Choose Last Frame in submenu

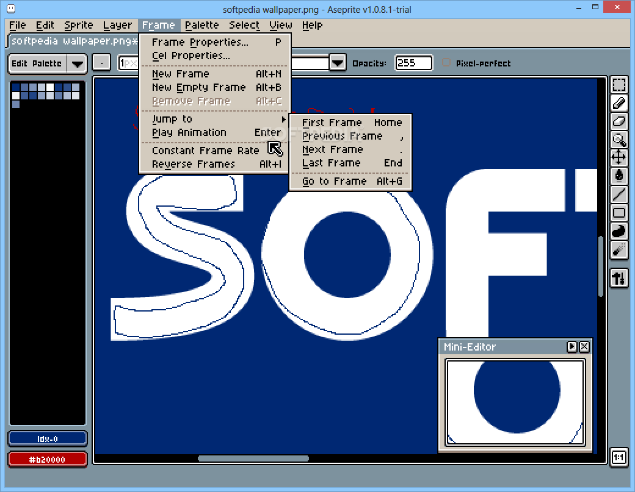[x=350, y=163]
